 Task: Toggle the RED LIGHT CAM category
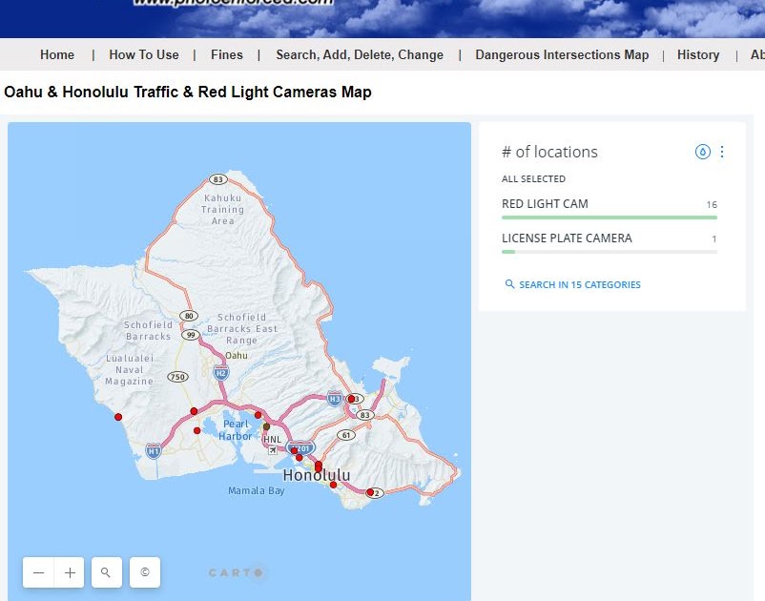click(545, 203)
